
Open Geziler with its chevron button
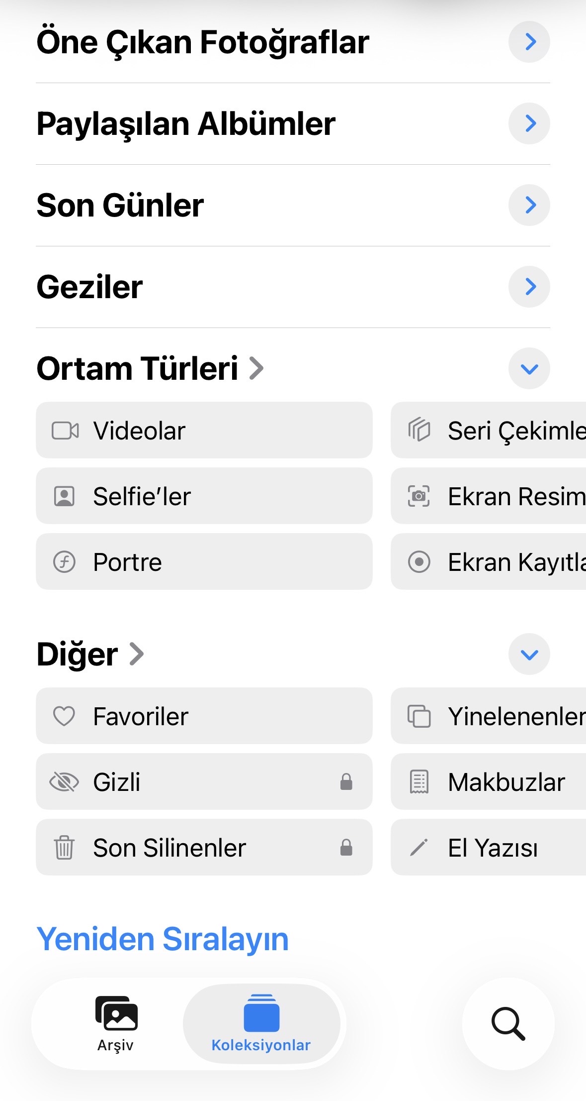529,287
